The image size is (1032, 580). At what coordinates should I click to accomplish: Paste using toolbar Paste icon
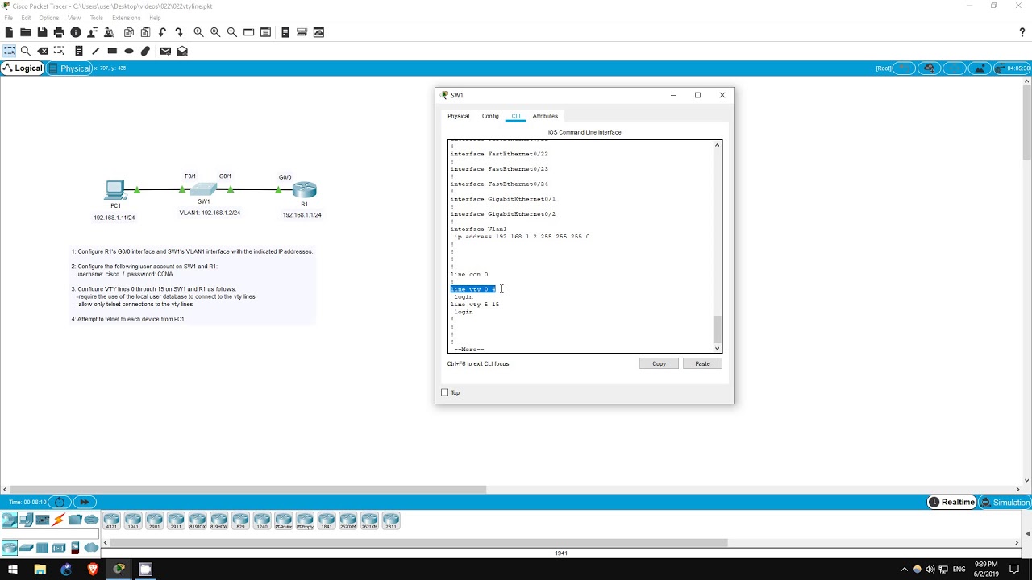146,32
